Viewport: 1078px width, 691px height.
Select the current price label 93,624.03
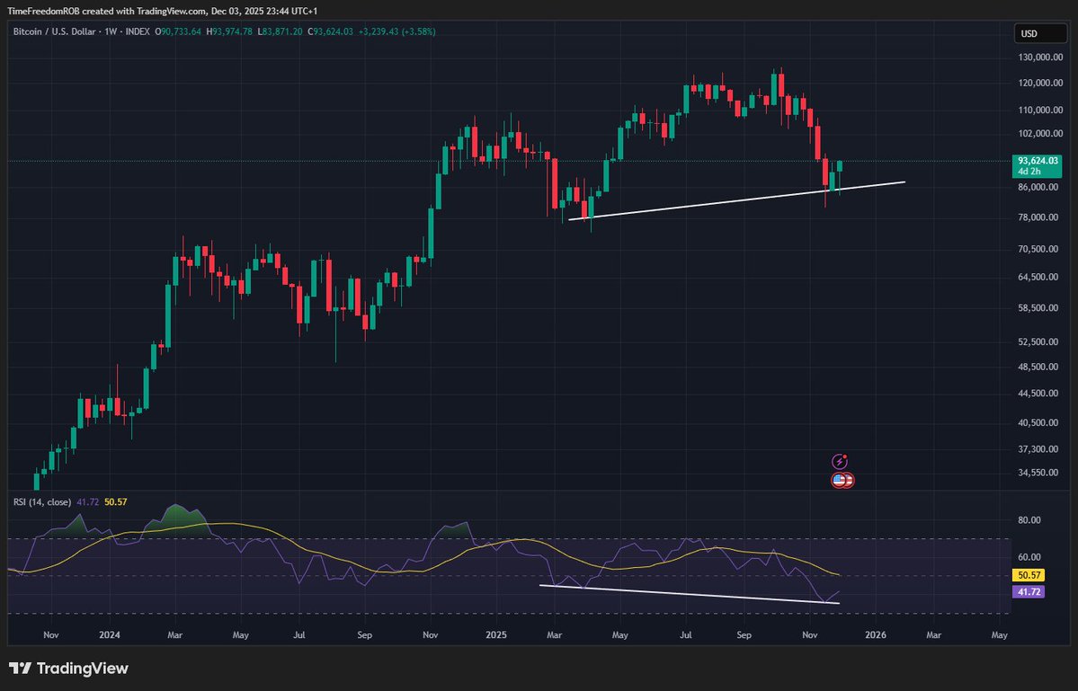pyautogui.click(x=1038, y=161)
